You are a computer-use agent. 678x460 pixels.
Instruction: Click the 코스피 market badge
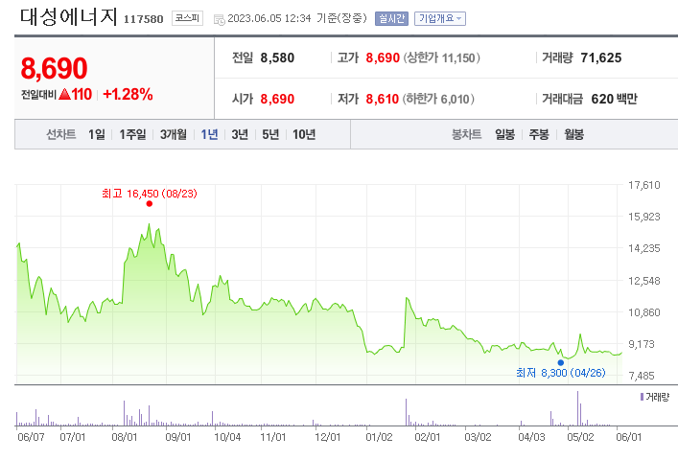point(187,18)
